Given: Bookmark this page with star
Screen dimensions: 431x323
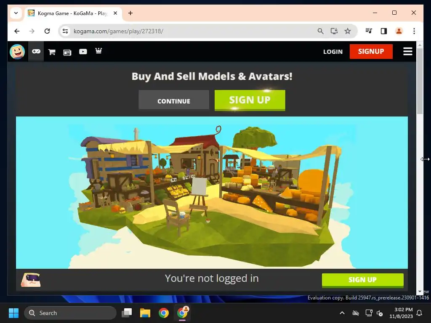Looking at the screenshot, I should (x=348, y=31).
